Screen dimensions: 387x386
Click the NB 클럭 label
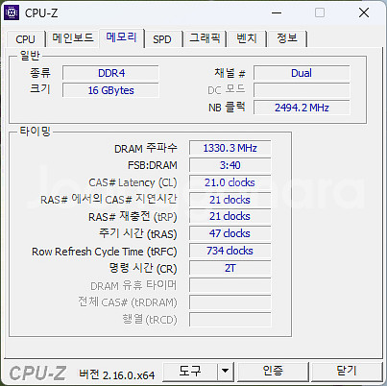click(227, 108)
